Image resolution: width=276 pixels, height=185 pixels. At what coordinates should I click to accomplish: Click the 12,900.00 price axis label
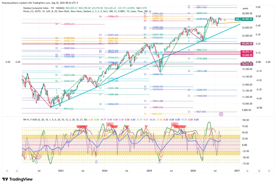(x=247, y=85)
